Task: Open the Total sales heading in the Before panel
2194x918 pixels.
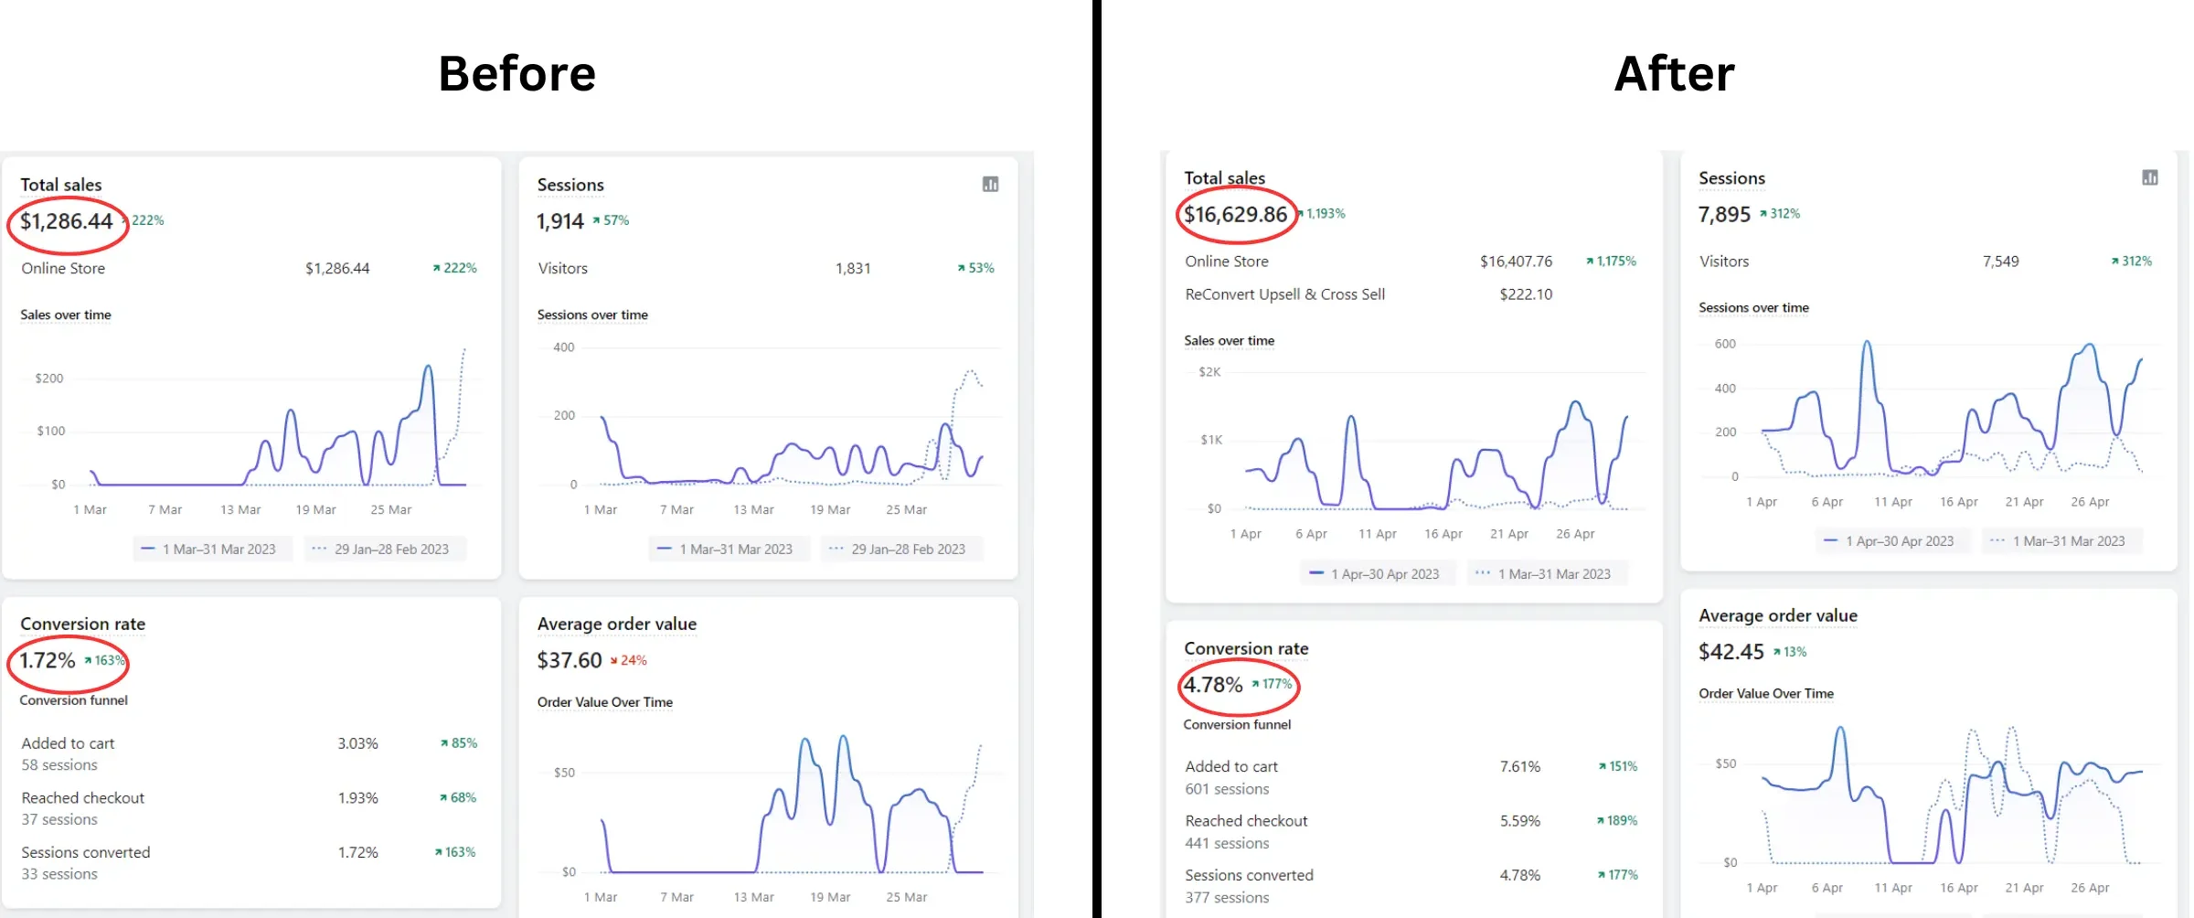Action: point(61,185)
